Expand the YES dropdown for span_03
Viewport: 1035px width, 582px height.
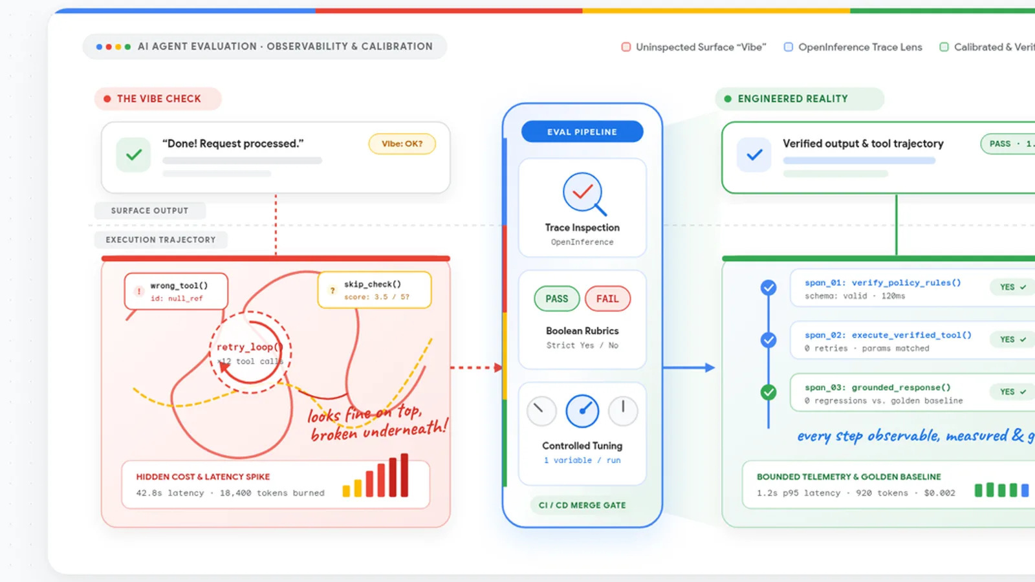coord(1012,392)
